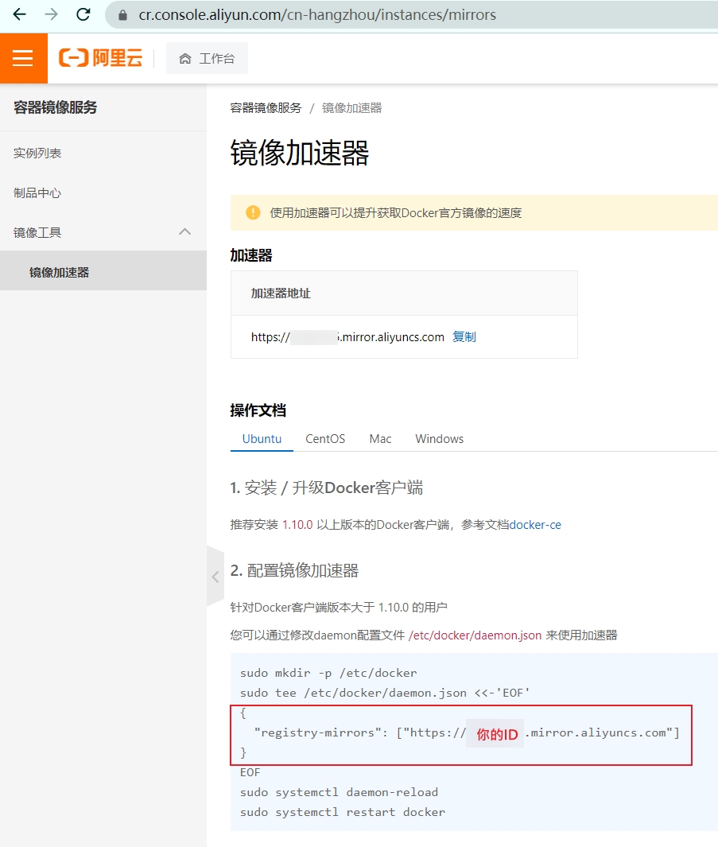Switch to the Mac tab
Image resolution: width=718 pixels, height=847 pixels.
[380, 439]
